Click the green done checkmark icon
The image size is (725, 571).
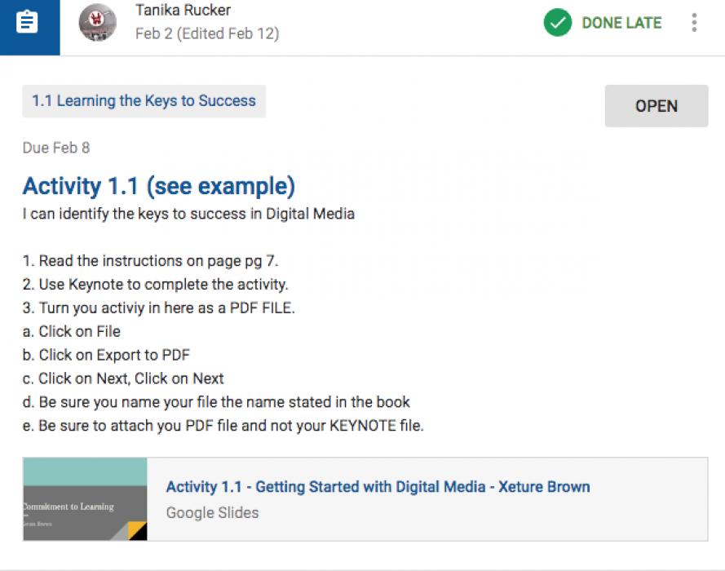(558, 23)
